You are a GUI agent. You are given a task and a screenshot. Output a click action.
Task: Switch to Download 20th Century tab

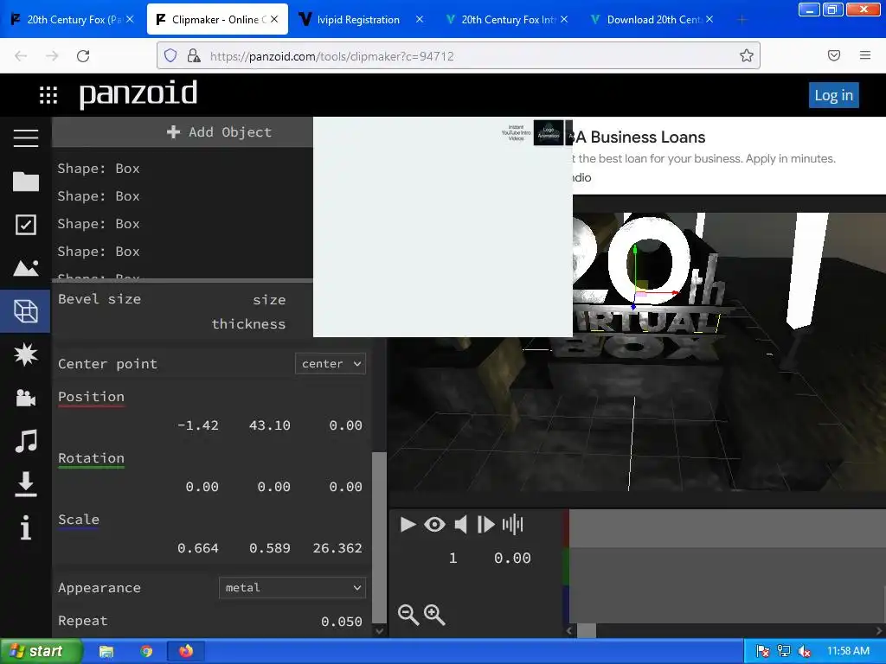[652, 19]
